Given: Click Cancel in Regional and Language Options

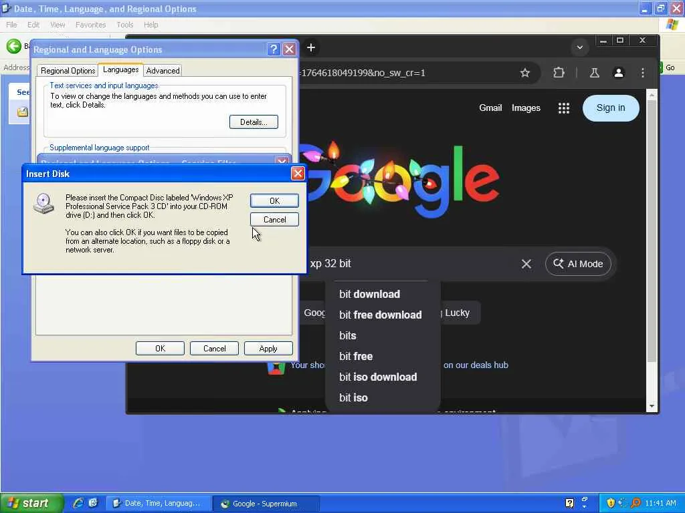Looking at the screenshot, I should coord(214,349).
